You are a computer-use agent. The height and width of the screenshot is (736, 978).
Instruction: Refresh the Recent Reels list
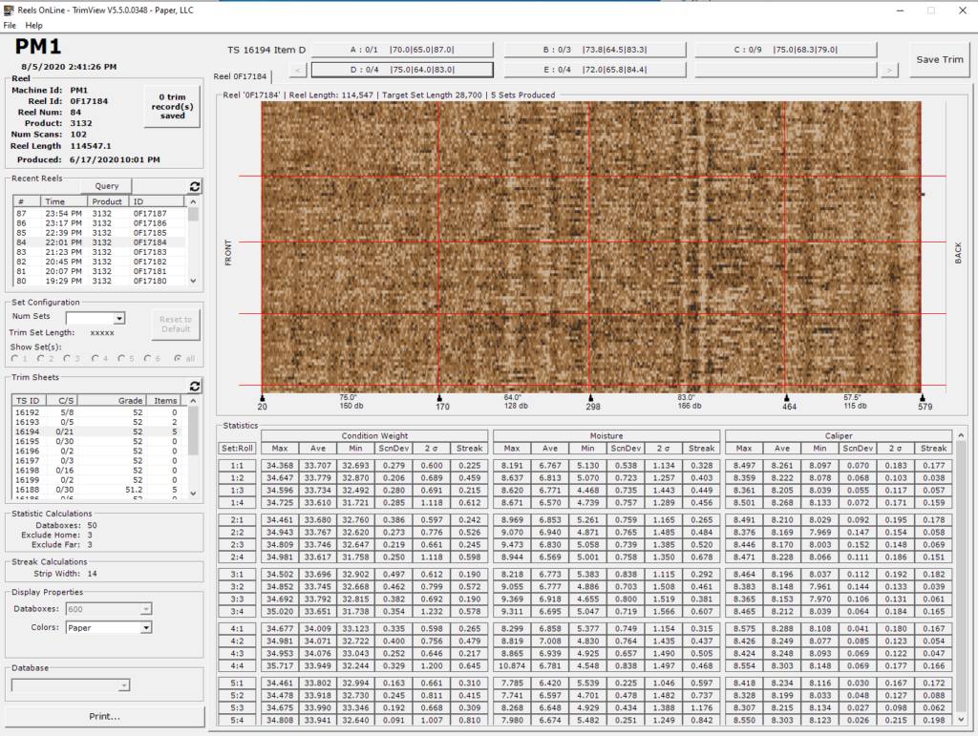coord(195,186)
